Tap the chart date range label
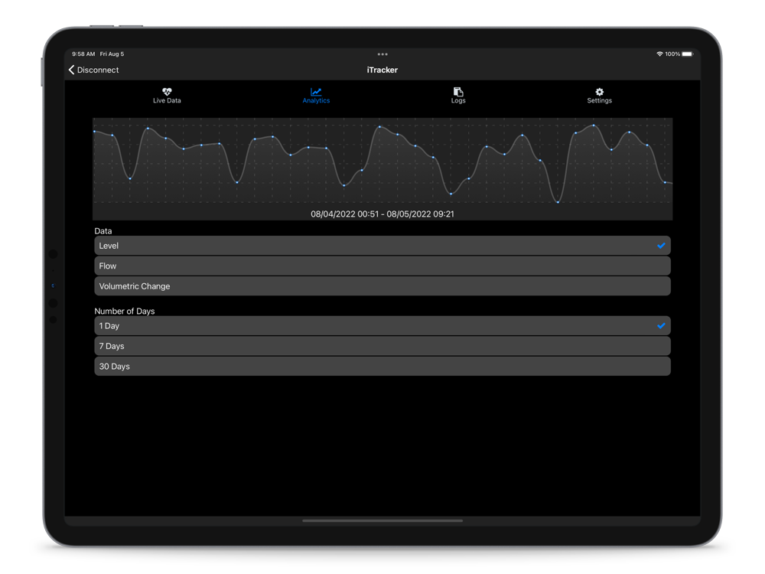Image resolution: width=765 pixels, height=574 pixels. click(382, 214)
